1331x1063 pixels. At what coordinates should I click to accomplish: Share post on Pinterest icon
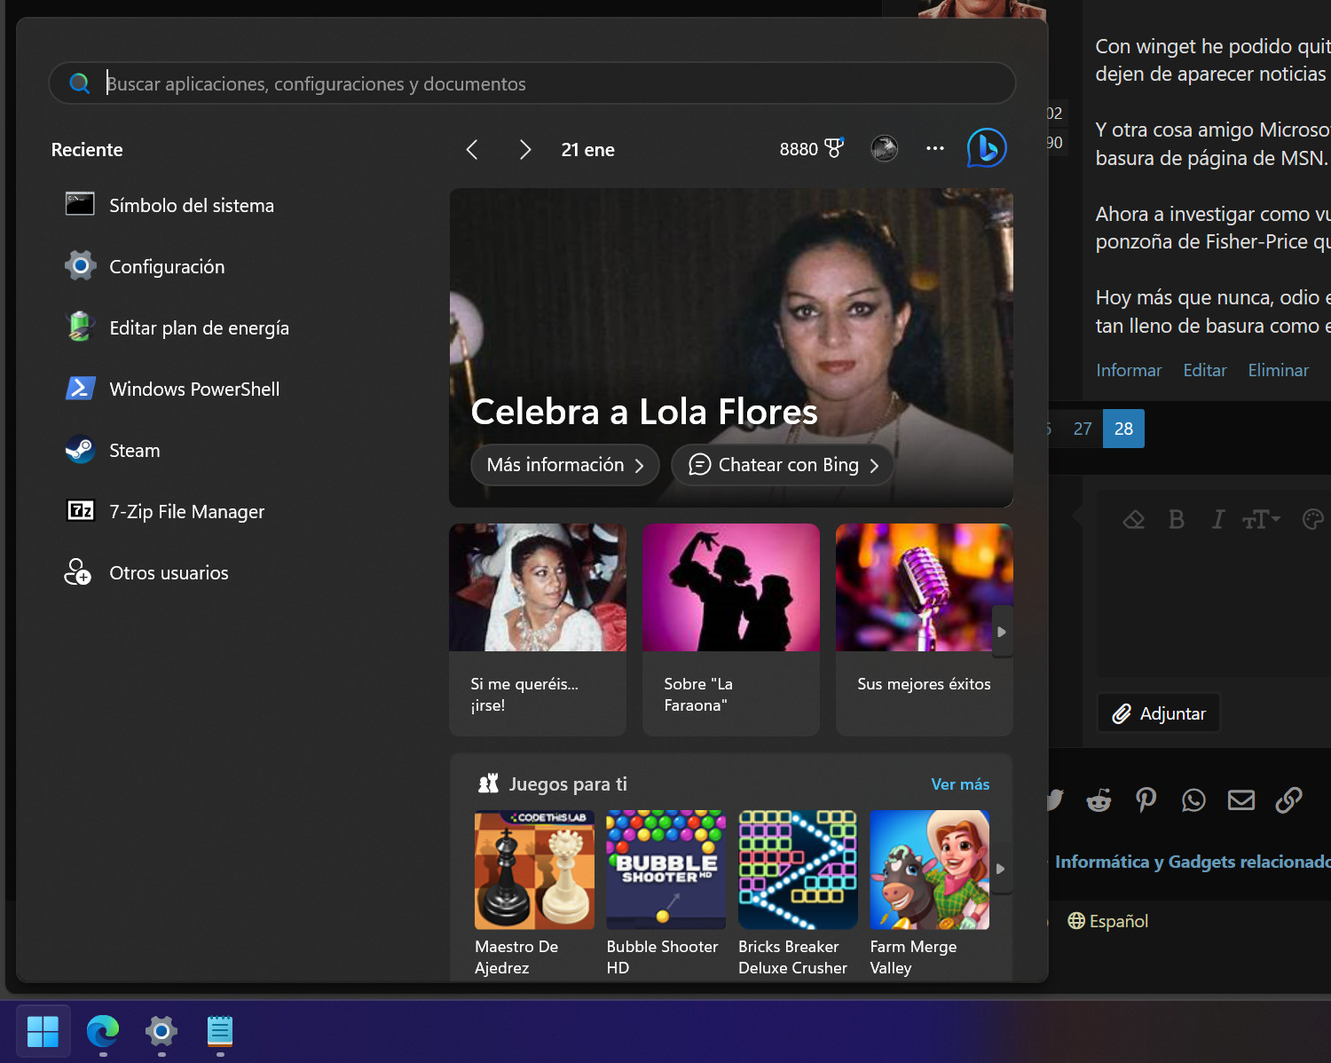1146,800
